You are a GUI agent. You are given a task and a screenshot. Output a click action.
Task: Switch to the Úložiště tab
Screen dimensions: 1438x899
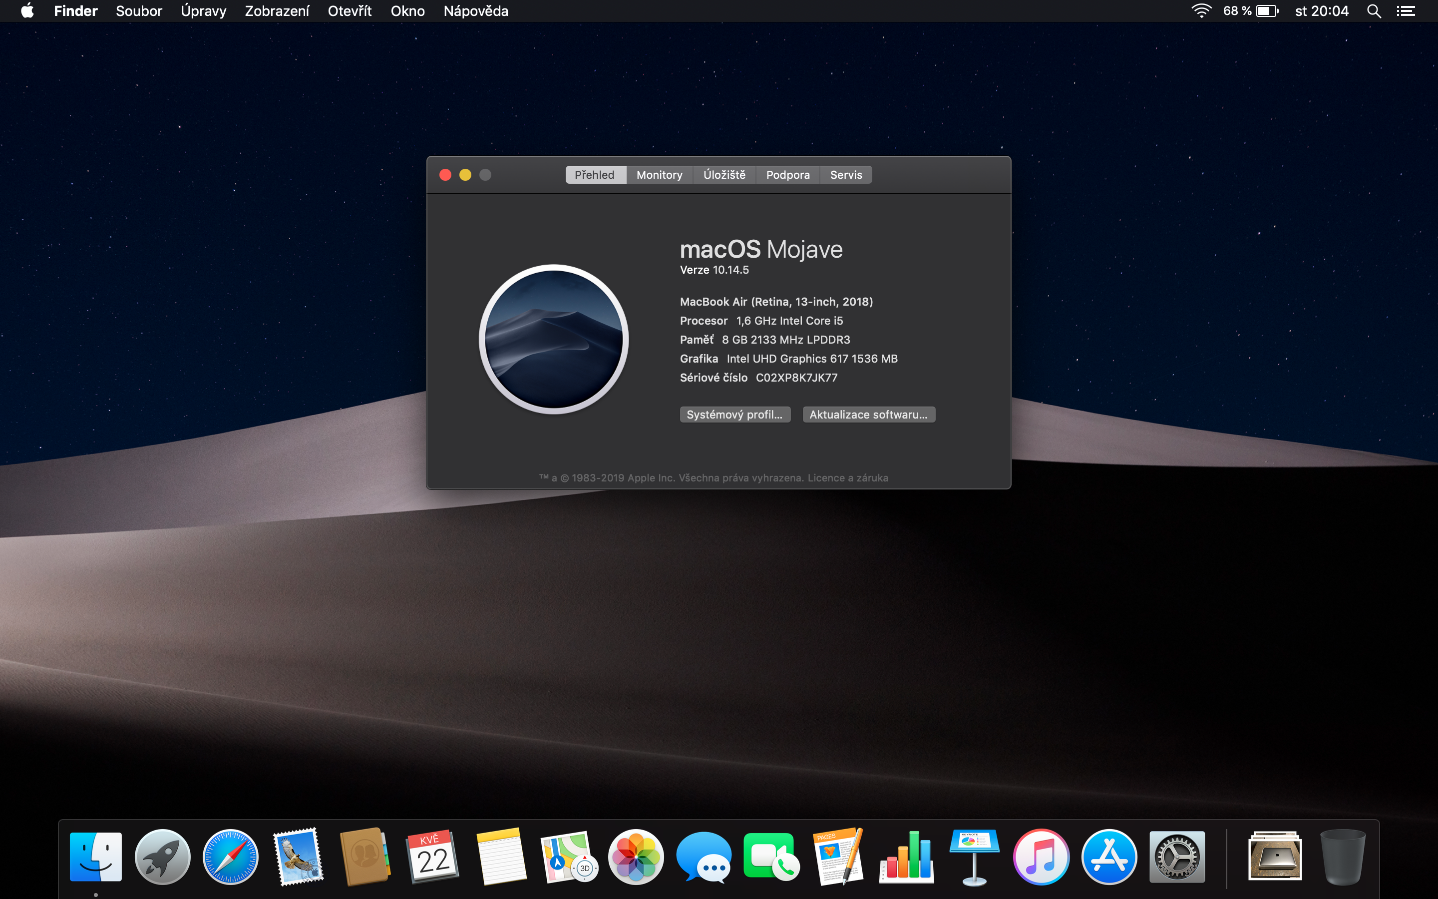click(724, 175)
